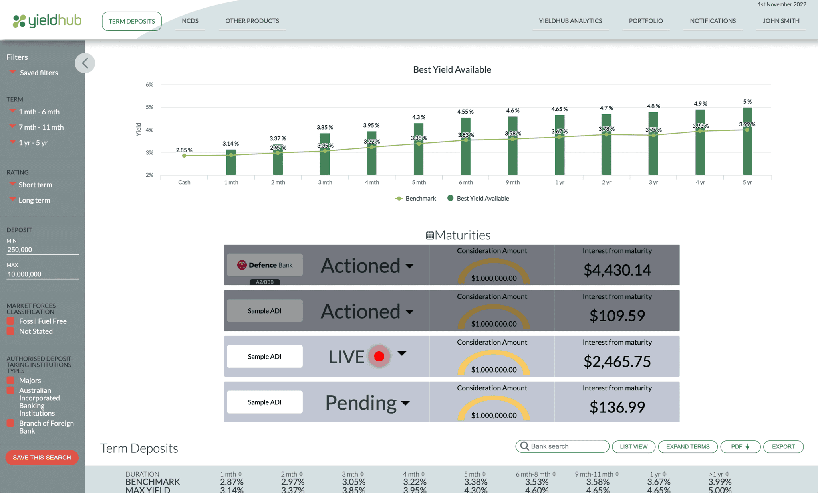Go to YieldHub Analytics menu
Screen dimensions: 818x493
coord(570,21)
